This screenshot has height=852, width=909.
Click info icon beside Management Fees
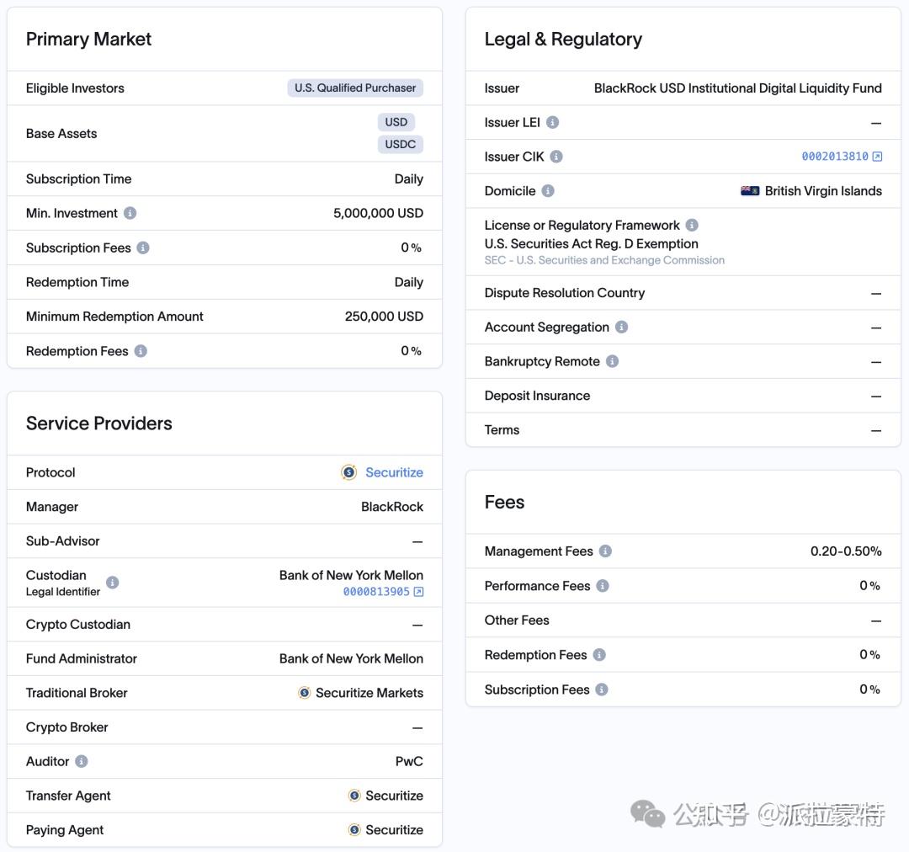tap(605, 551)
